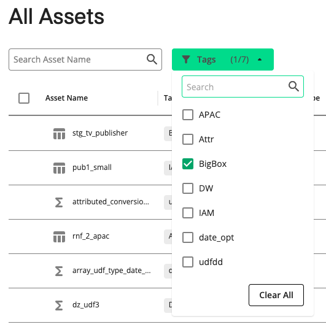Open the stg_tv_publisher asset
This screenshot has width=326, height=327.
click(100, 133)
